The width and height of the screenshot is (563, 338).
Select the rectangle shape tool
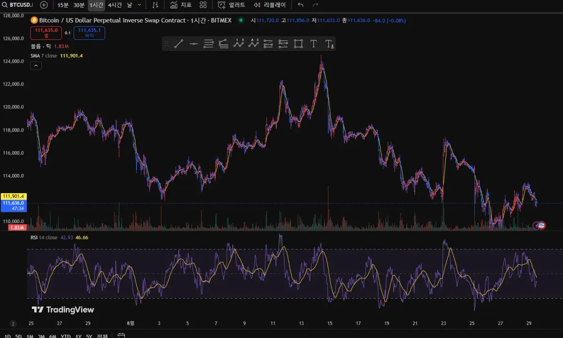(298, 44)
